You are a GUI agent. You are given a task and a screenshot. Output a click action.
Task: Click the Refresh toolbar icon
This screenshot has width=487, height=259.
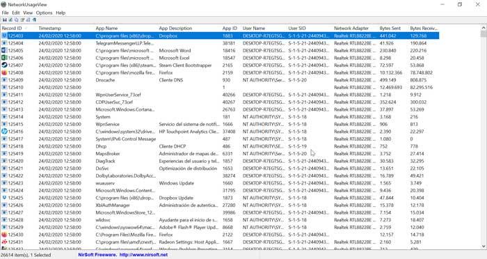point(10,20)
